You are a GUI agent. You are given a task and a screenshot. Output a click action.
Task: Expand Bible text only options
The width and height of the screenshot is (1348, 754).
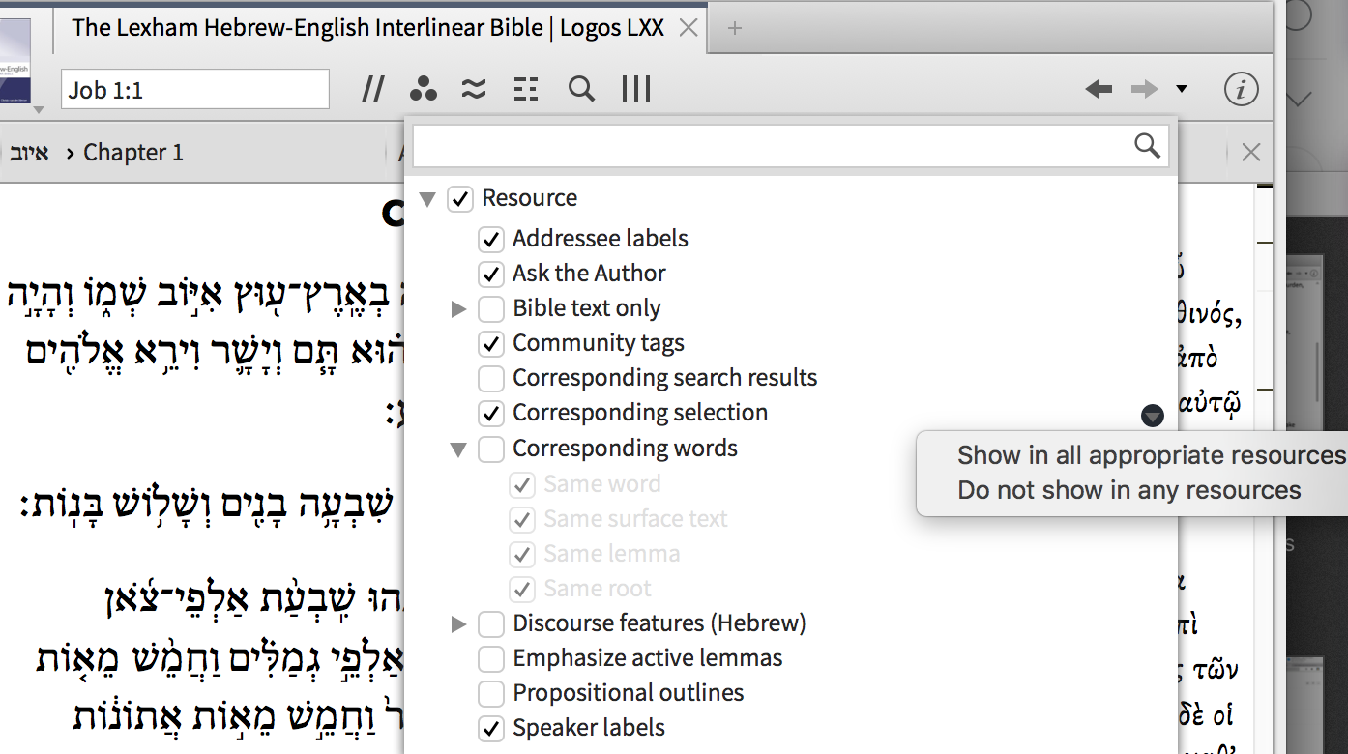[459, 309]
